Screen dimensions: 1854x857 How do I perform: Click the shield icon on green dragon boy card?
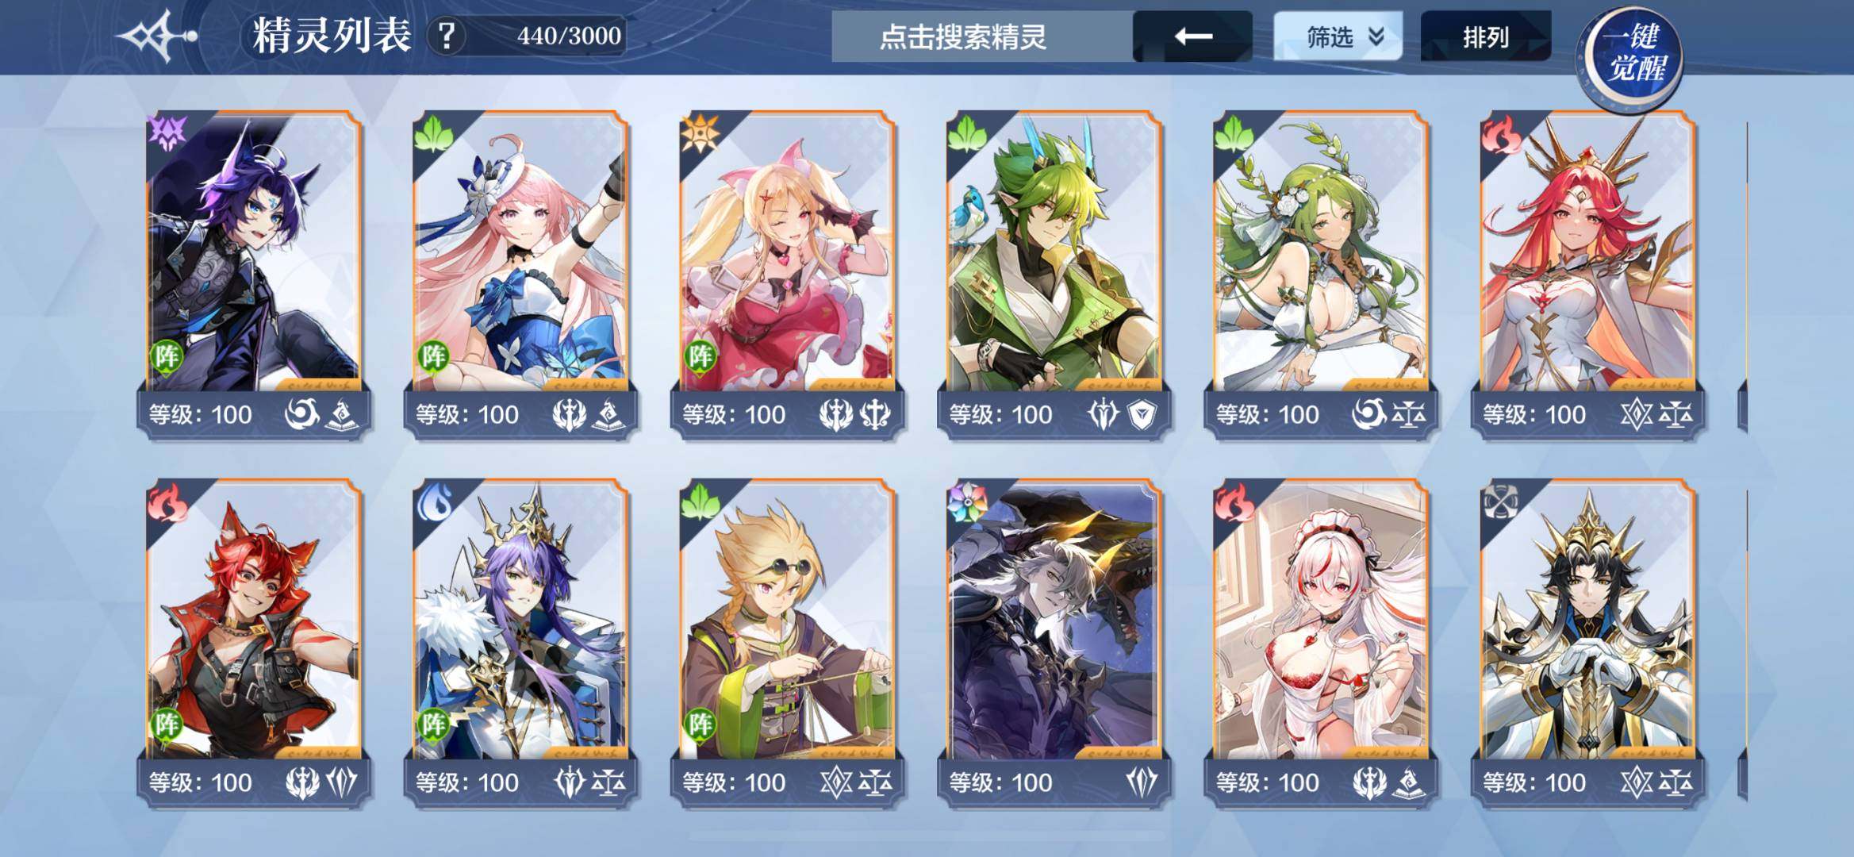pyautogui.click(x=1142, y=414)
